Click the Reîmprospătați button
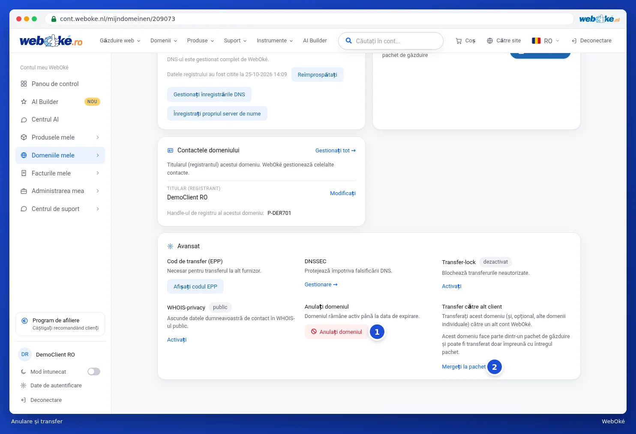636x434 pixels. [x=317, y=74]
